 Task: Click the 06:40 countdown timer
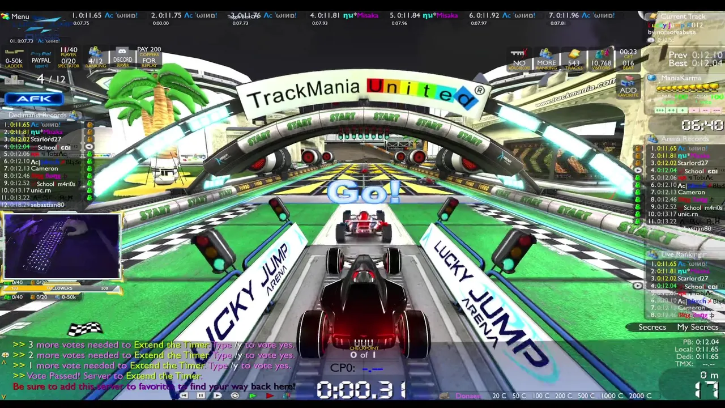click(x=702, y=125)
